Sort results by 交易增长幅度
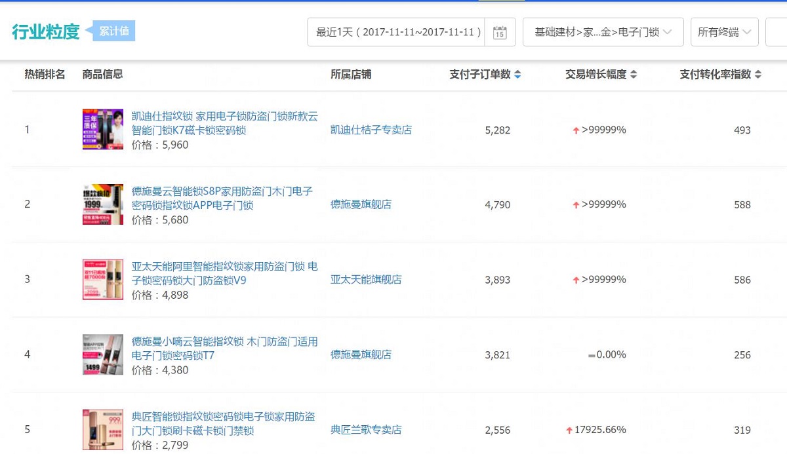 pyautogui.click(x=633, y=74)
